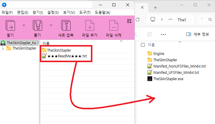The image size is (215, 124).
Task: Check the select-all checkbox in Explorer
Action: coord(143,45)
